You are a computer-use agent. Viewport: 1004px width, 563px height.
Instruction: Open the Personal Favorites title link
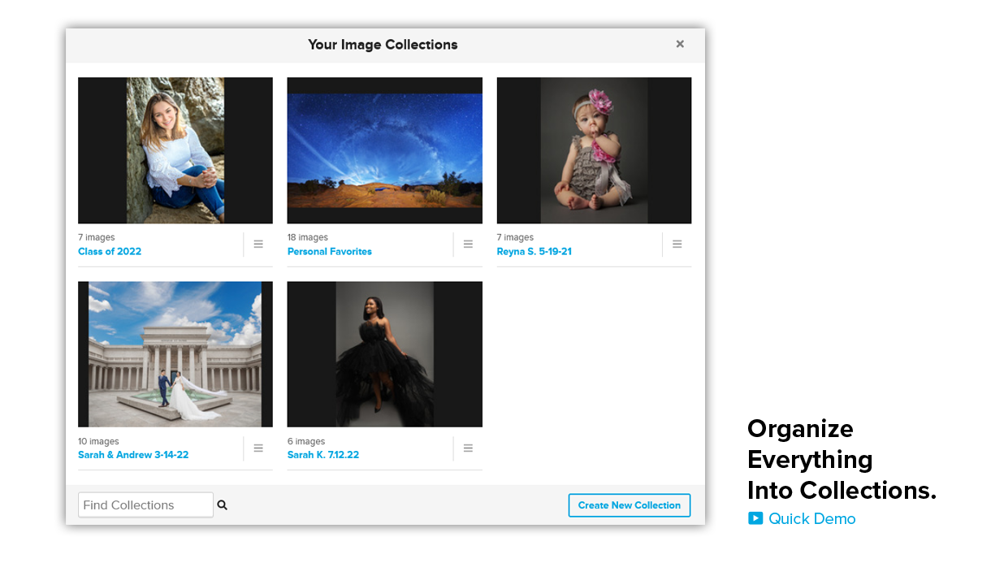click(x=330, y=252)
